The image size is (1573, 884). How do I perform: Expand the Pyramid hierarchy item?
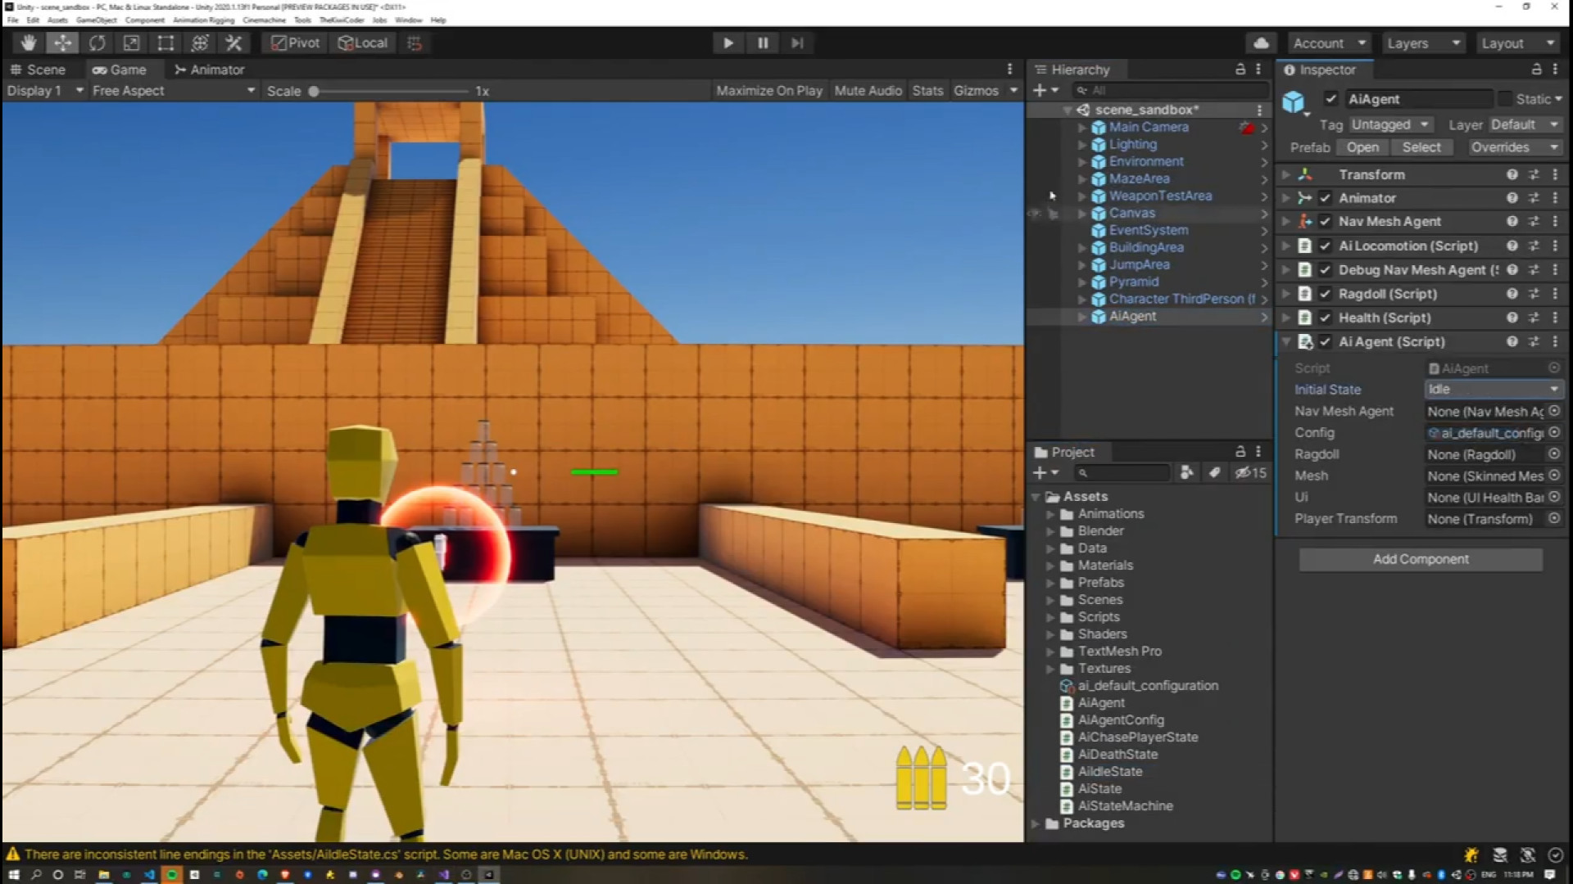tap(1082, 282)
